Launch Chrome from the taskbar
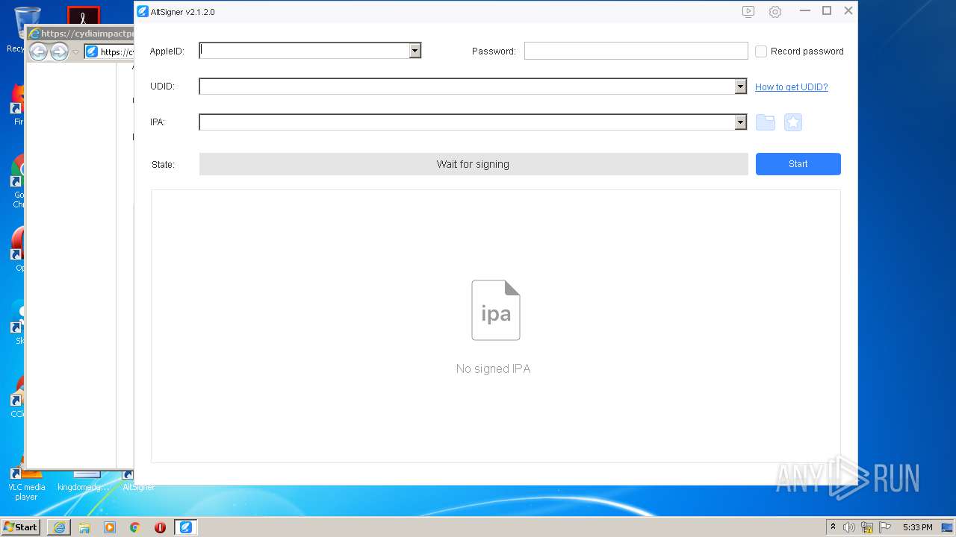Screen dimensions: 956x537 pyautogui.click(x=134, y=527)
